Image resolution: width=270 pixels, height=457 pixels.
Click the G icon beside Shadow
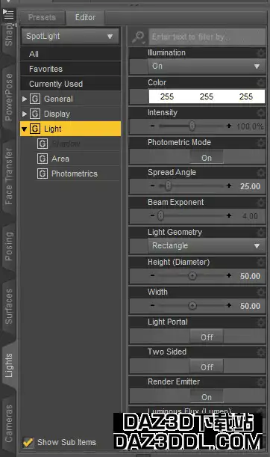(x=43, y=144)
